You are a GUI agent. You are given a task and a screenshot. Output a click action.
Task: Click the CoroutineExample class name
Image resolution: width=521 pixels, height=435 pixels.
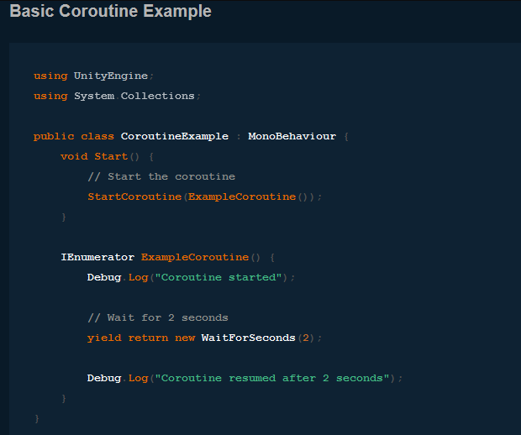pyautogui.click(x=174, y=136)
